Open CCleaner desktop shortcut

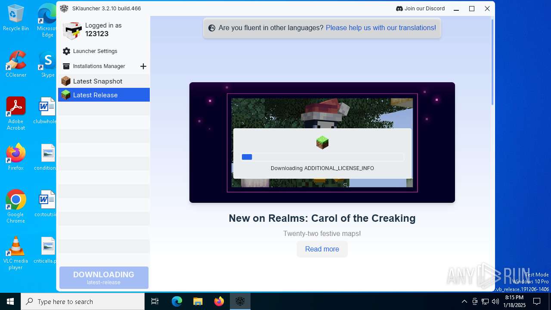(x=16, y=64)
